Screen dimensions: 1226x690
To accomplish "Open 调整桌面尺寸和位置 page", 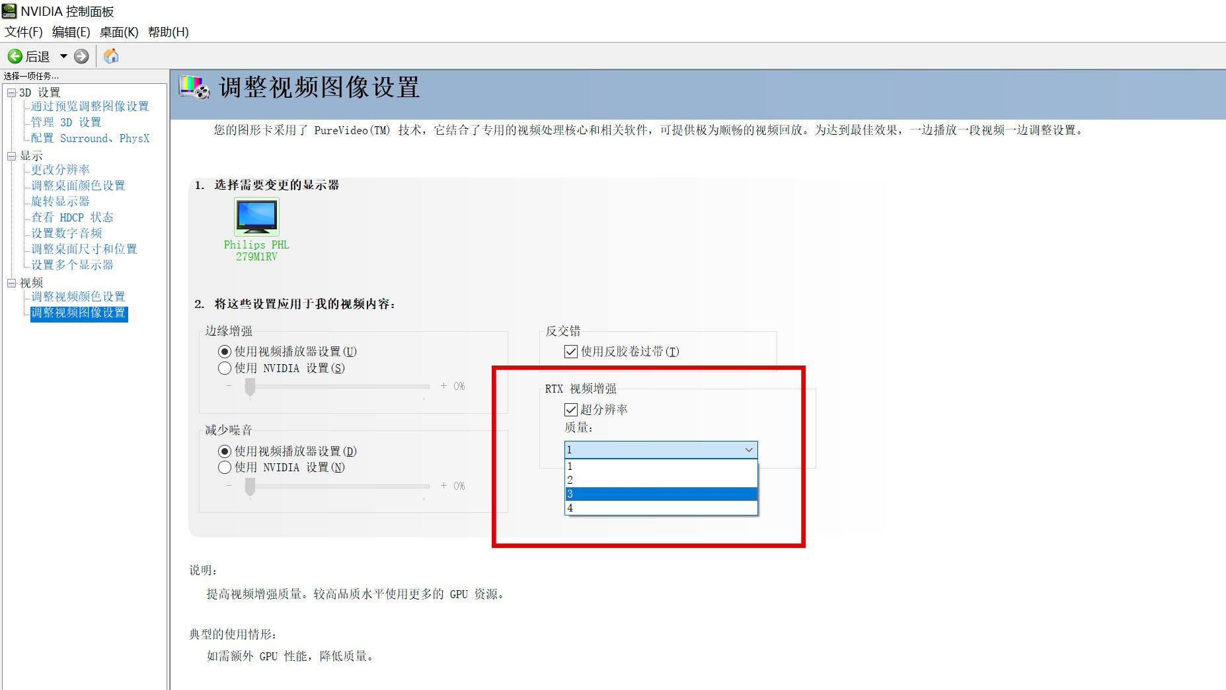I will [84, 249].
